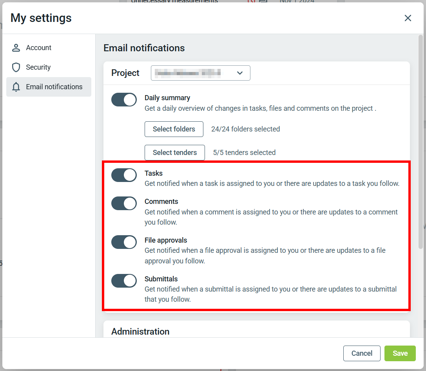Click the Select folders button
This screenshot has height=371, width=426.
point(174,129)
